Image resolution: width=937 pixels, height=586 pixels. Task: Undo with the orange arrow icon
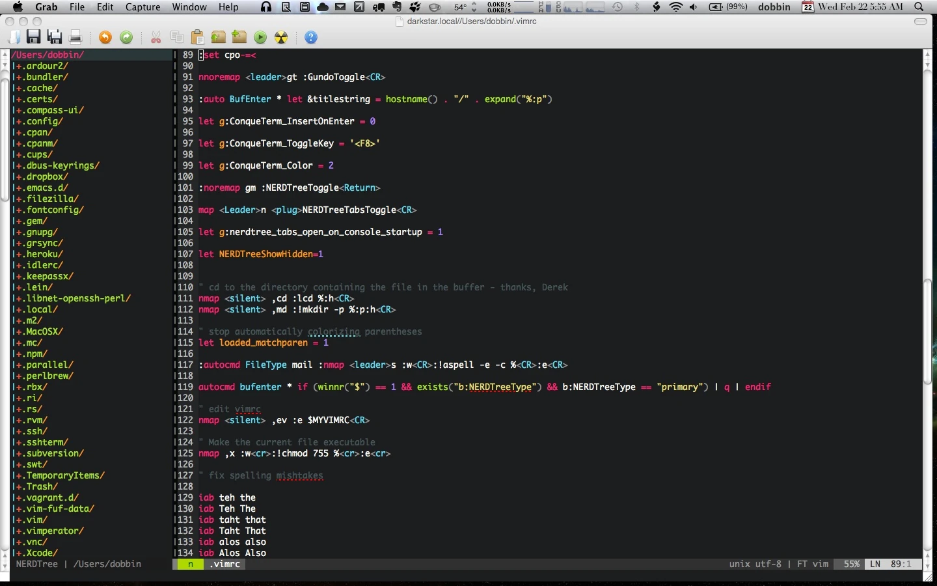pos(105,38)
